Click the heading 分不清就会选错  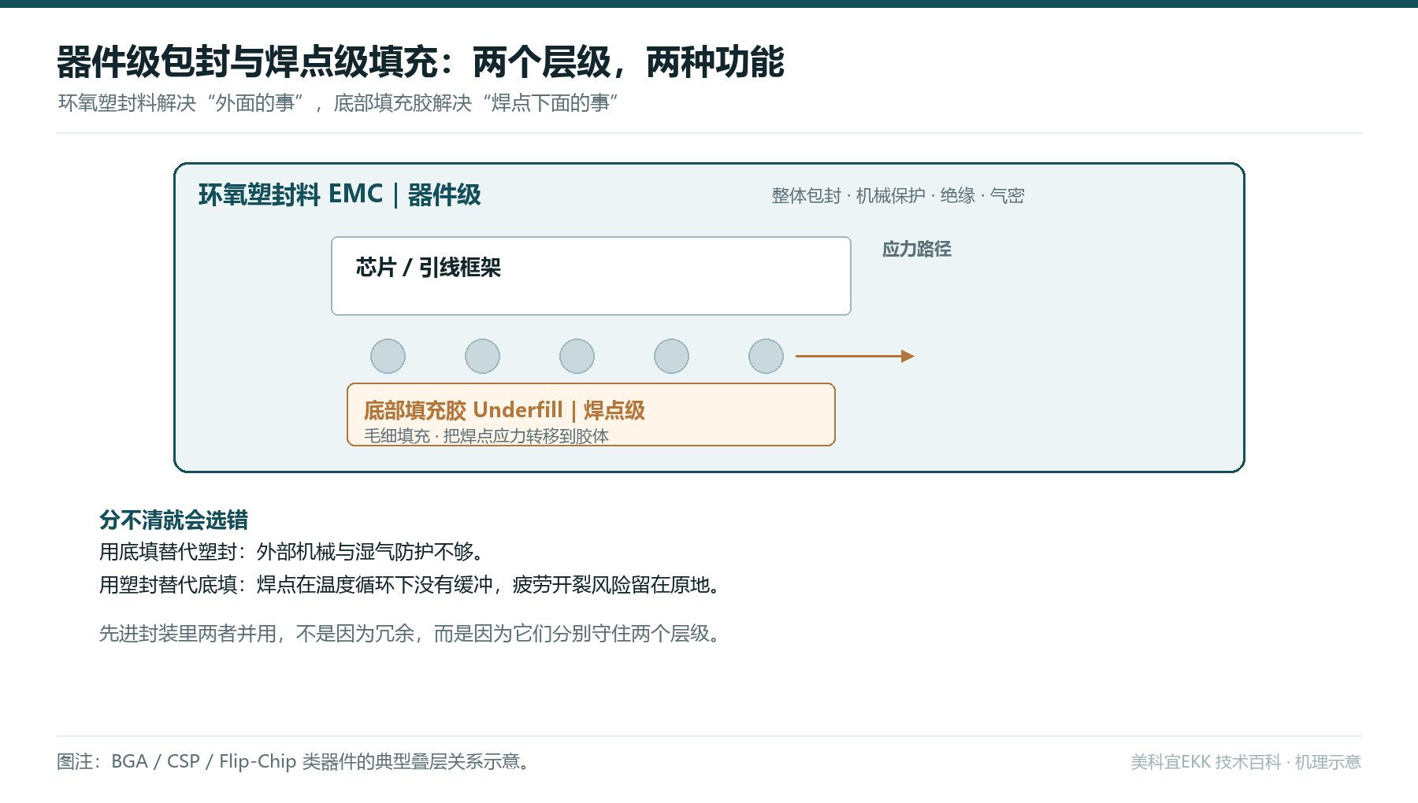pyautogui.click(x=173, y=520)
